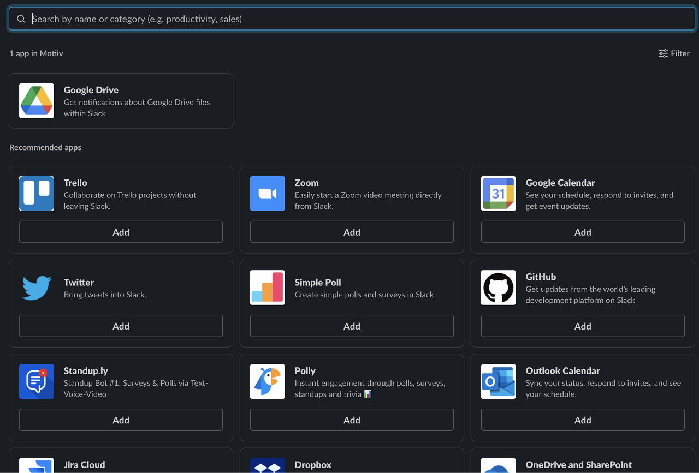Click the Standup.ly app icon

(37, 381)
